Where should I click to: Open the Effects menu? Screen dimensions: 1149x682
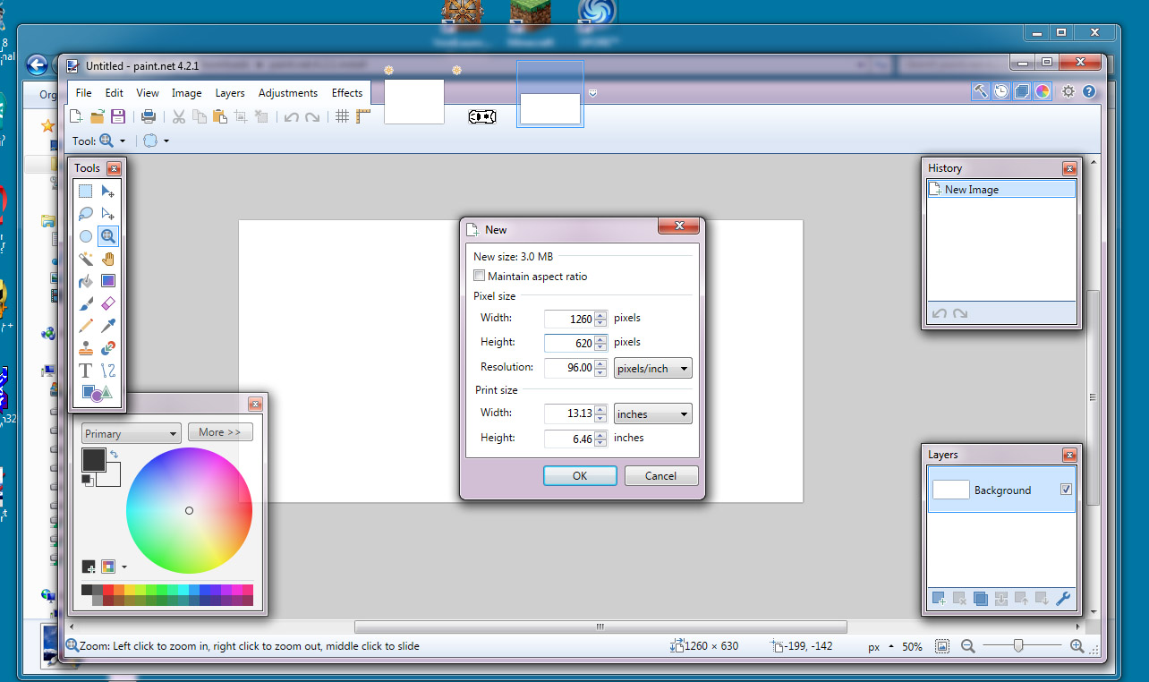click(x=347, y=92)
